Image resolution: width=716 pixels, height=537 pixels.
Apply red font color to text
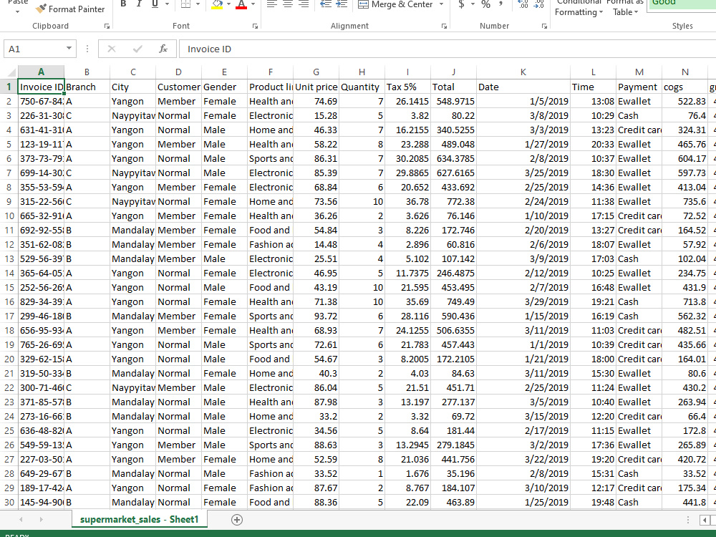click(x=241, y=4)
